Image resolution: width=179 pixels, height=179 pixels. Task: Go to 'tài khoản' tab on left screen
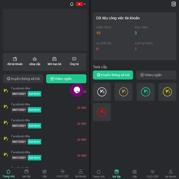pos(81,174)
